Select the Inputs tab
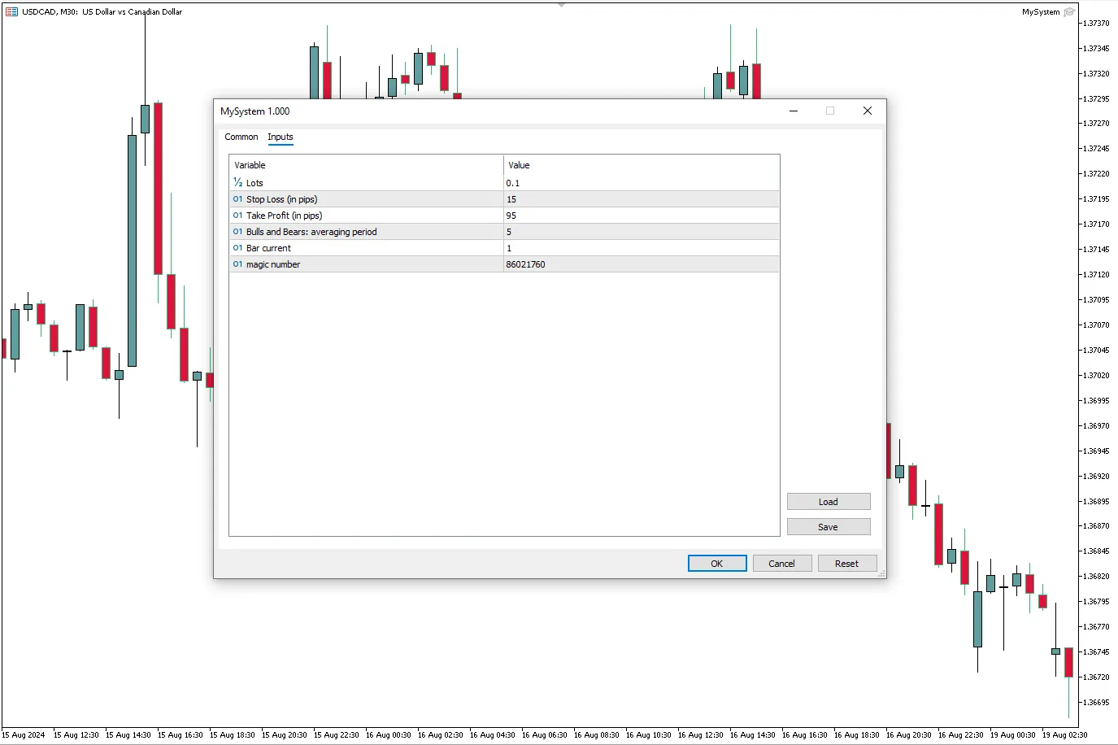Viewport: 1118px width, 745px height. click(280, 137)
